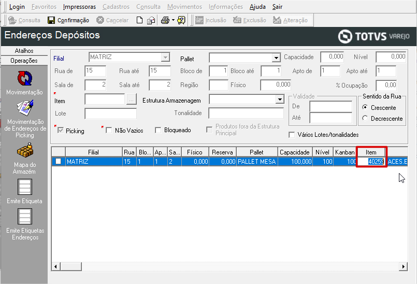Open the Estrutura Armazenagem dropdown

[x=280, y=99]
